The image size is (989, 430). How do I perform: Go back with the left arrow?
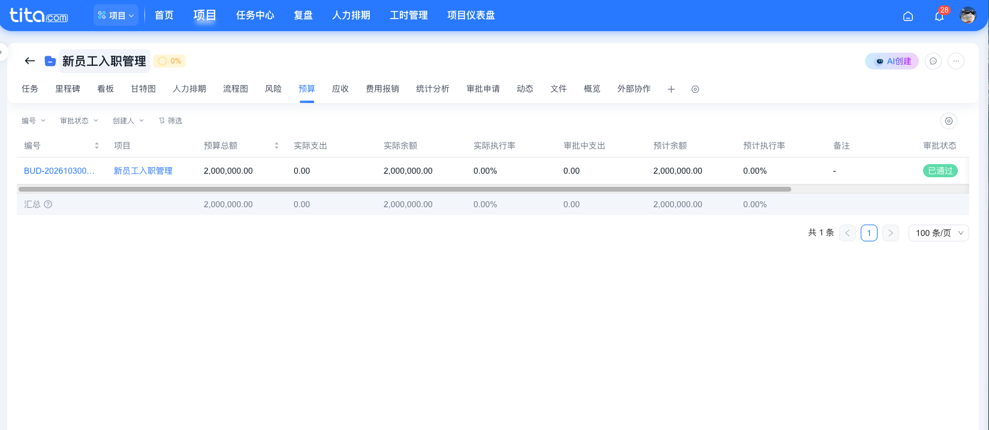pyautogui.click(x=30, y=61)
